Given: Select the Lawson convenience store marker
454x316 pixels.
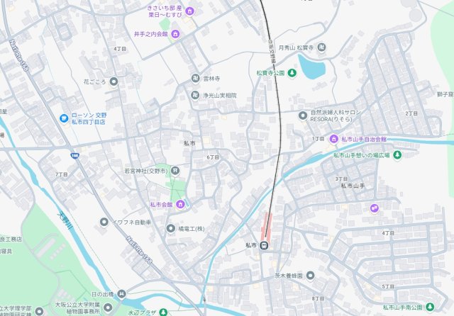Looking at the screenshot, I should point(64,118).
